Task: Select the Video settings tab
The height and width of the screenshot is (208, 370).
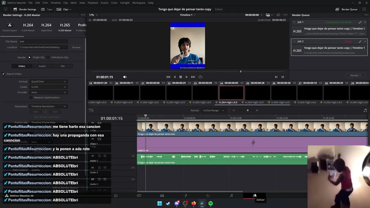Action: pos(22,66)
